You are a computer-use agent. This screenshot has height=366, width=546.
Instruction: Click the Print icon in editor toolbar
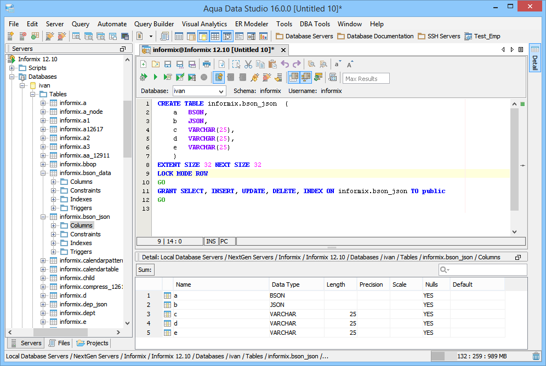coord(206,64)
